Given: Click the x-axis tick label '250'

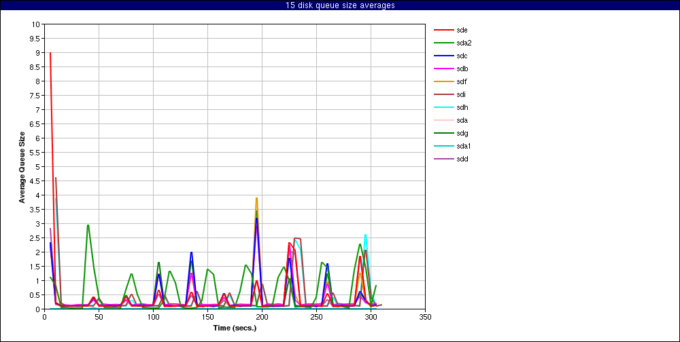Looking at the screenshot, I should point(316,317).
